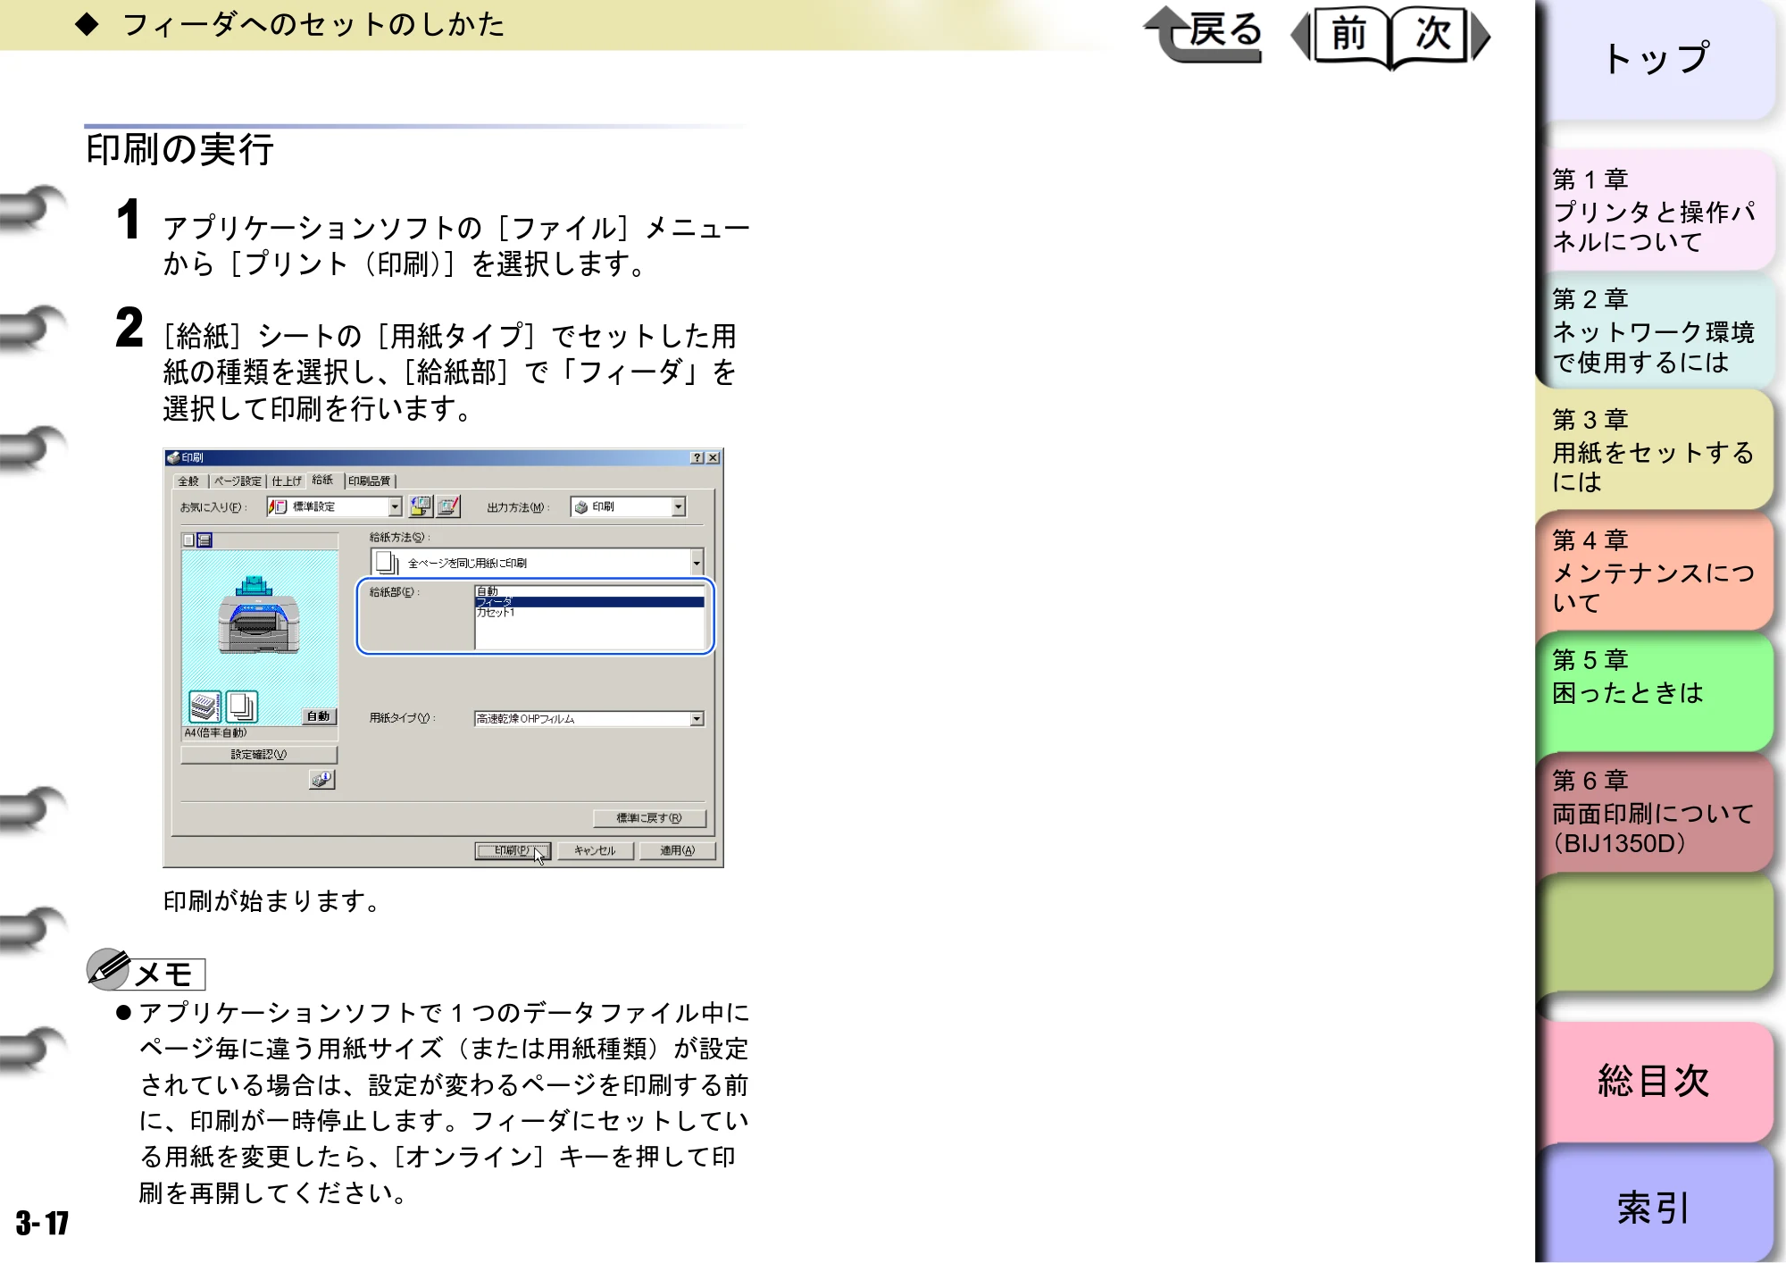Open the 給紙方法 dropdown
The width and height of the screenshot is (1786, 1263).
click(697, 563)
